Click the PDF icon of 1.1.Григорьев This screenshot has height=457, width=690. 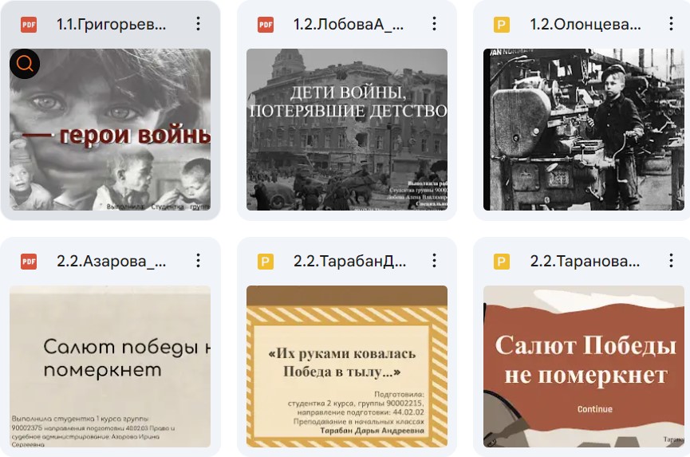29,25
